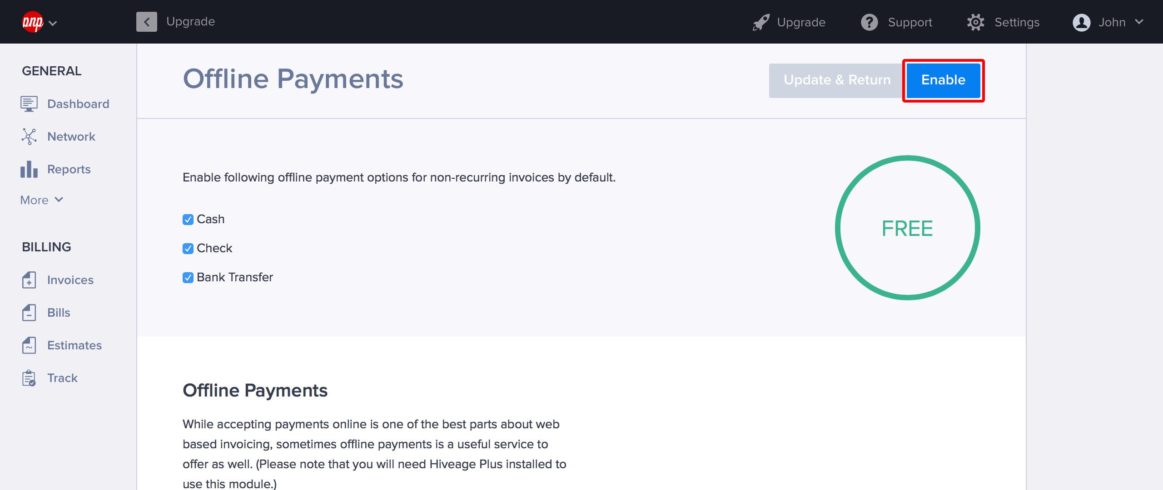This screenshot has height=490, width=1163.
Task: Click the Invoices document icon
Action: click(29, 280)
